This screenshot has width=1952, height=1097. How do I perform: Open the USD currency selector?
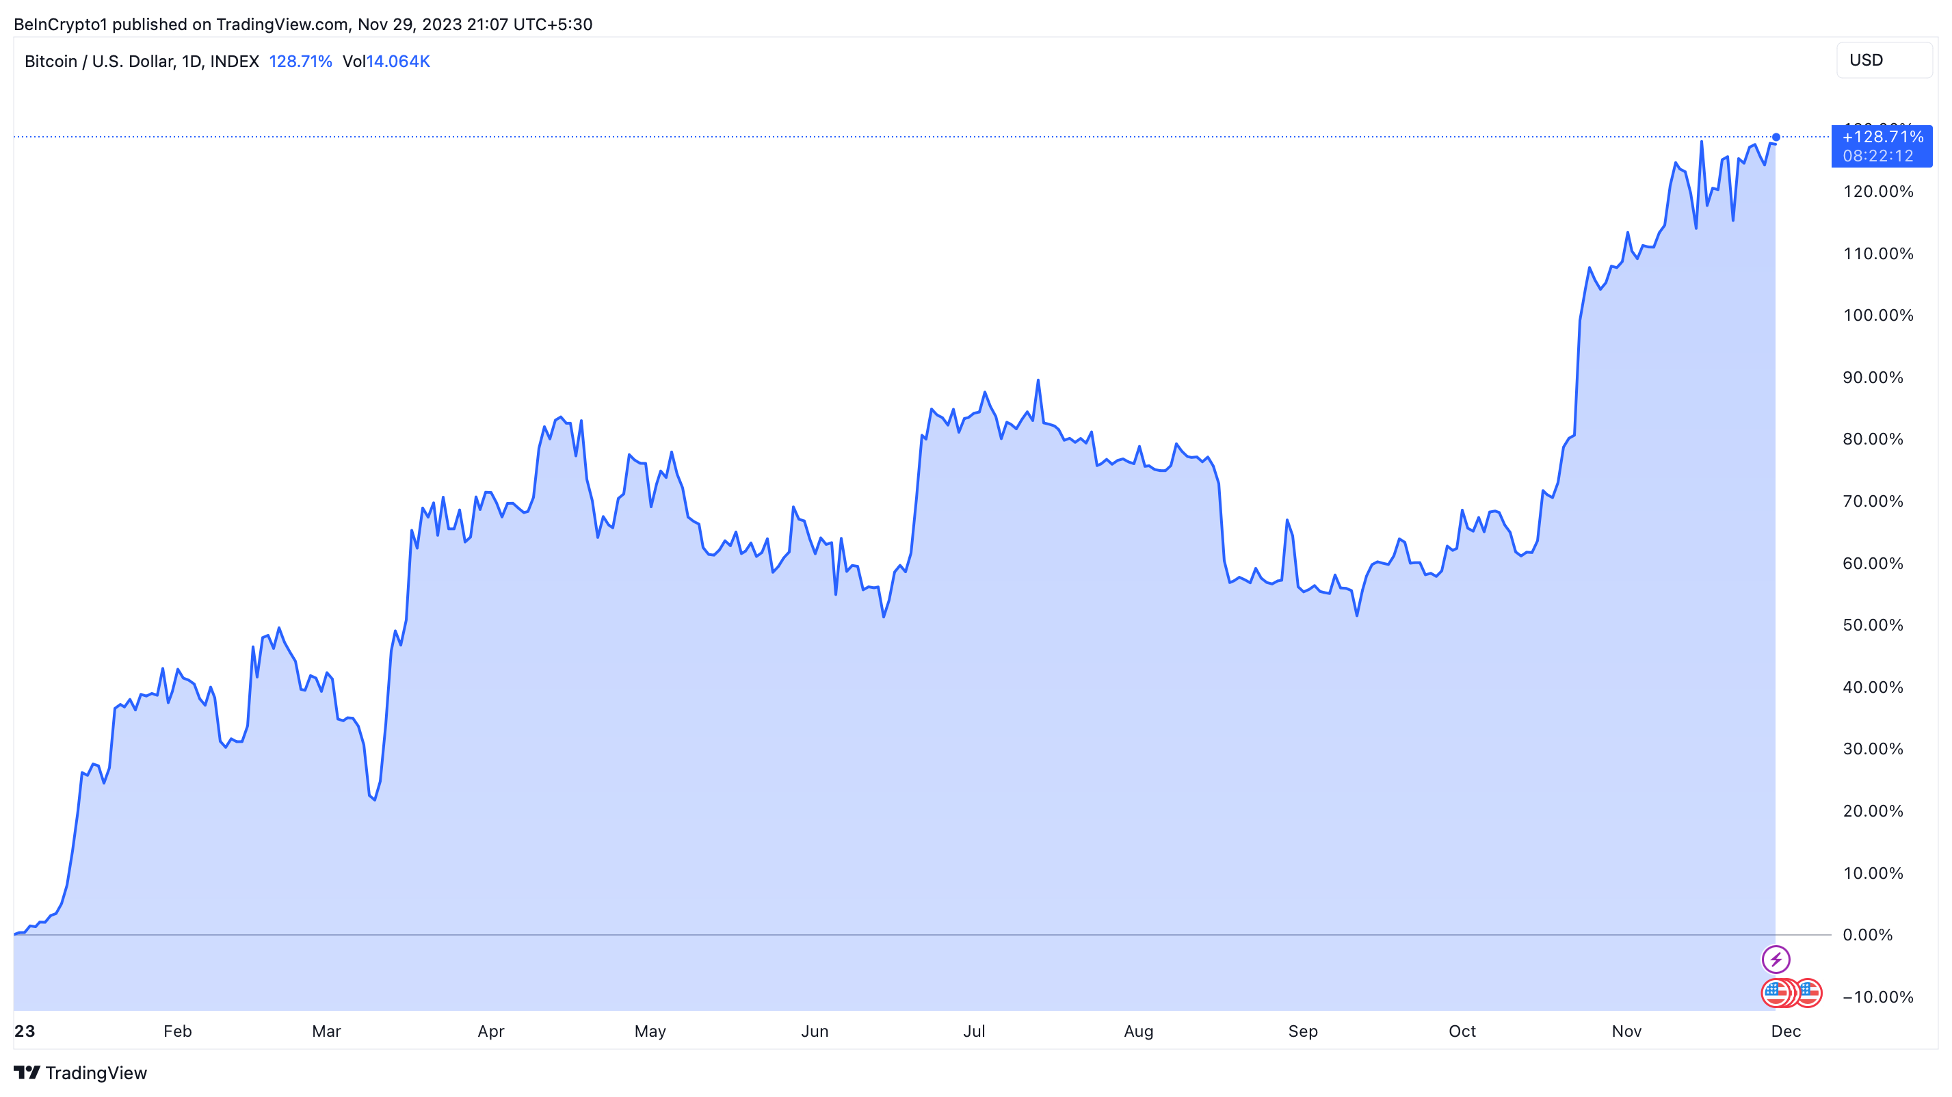(x=1883, y=60)
